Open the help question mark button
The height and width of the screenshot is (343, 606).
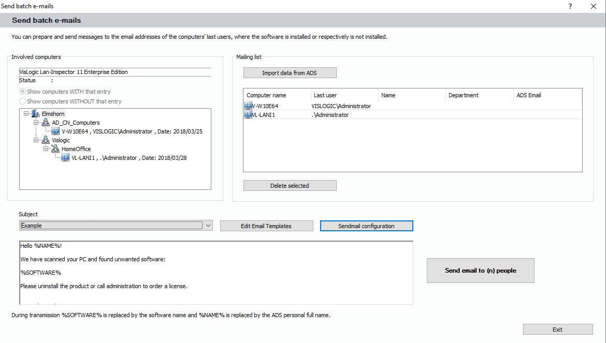tap(570, 6)
